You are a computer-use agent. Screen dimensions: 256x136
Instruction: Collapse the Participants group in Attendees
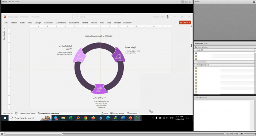[x=195, y=65]
